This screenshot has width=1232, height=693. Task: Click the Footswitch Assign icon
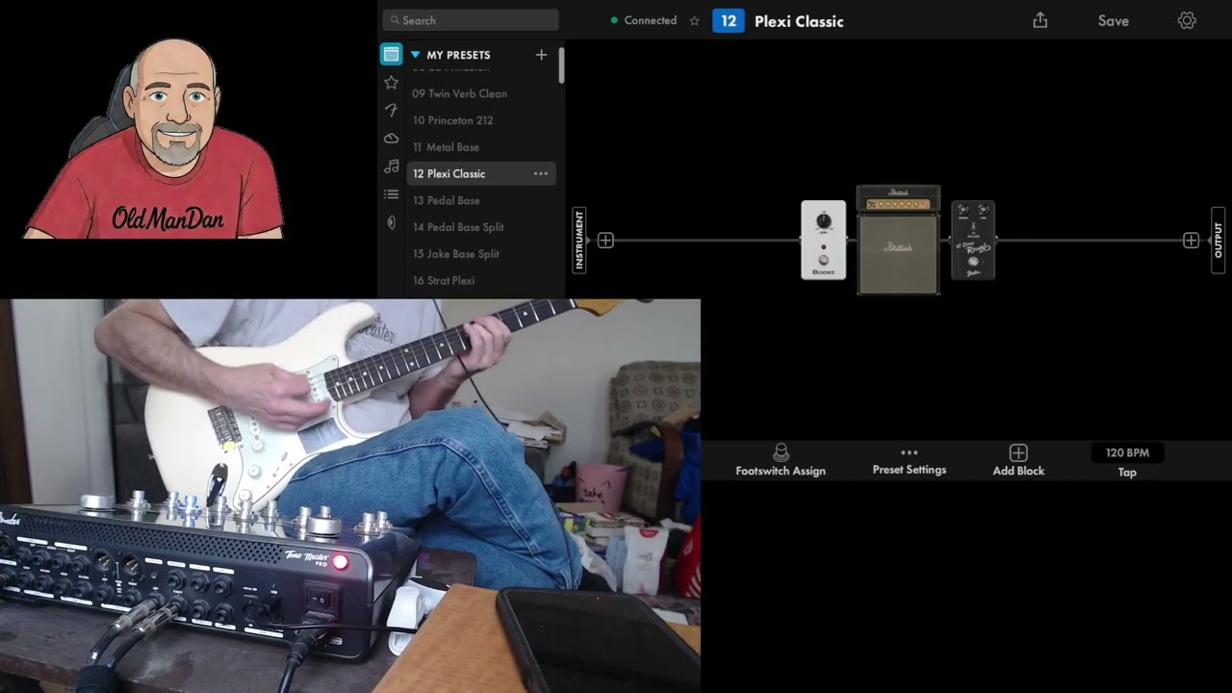pos(781,453)
